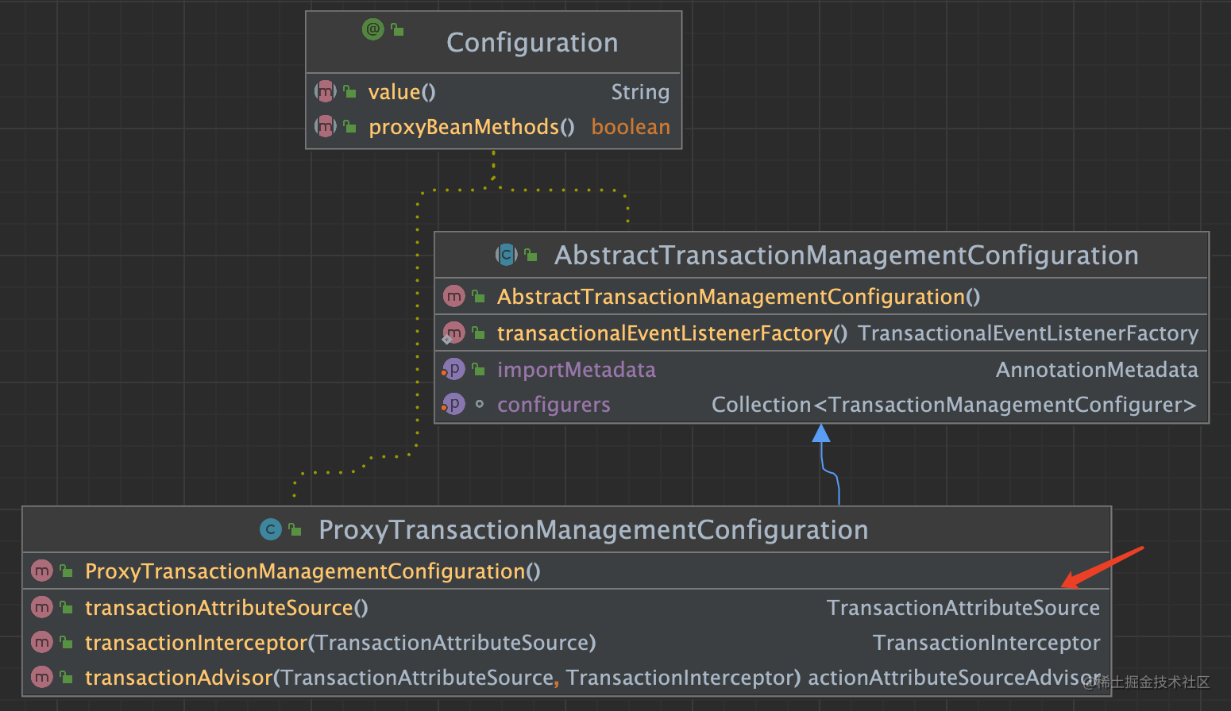The width and height of the screenshot is (1231, 711).
Task: Click the visibility lock next to ProxyTransactionManagementConfiguration class icon
Action: coord(295,529)
